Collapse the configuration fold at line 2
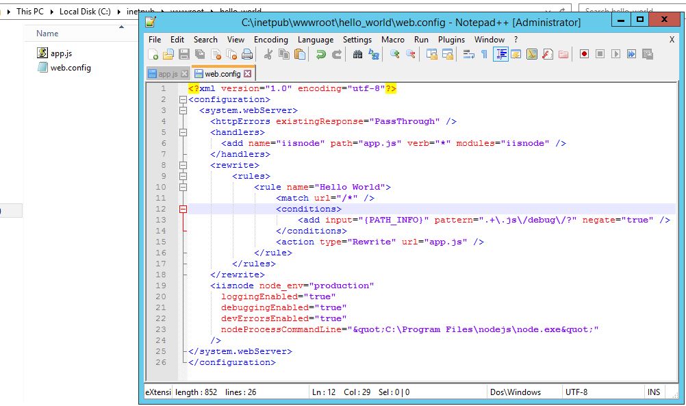686x406 pixels. (x=182, y=101)
